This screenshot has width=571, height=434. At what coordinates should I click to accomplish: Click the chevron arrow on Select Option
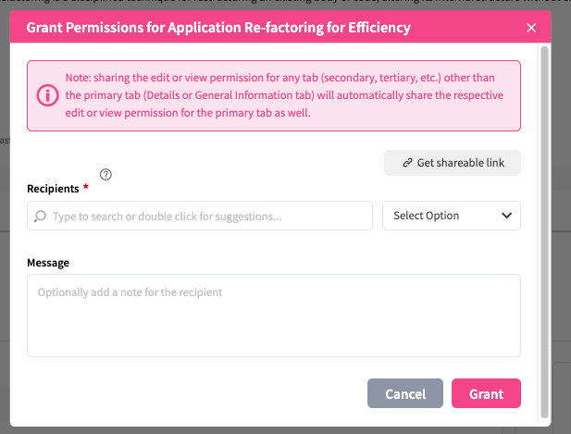pos(506,216)
